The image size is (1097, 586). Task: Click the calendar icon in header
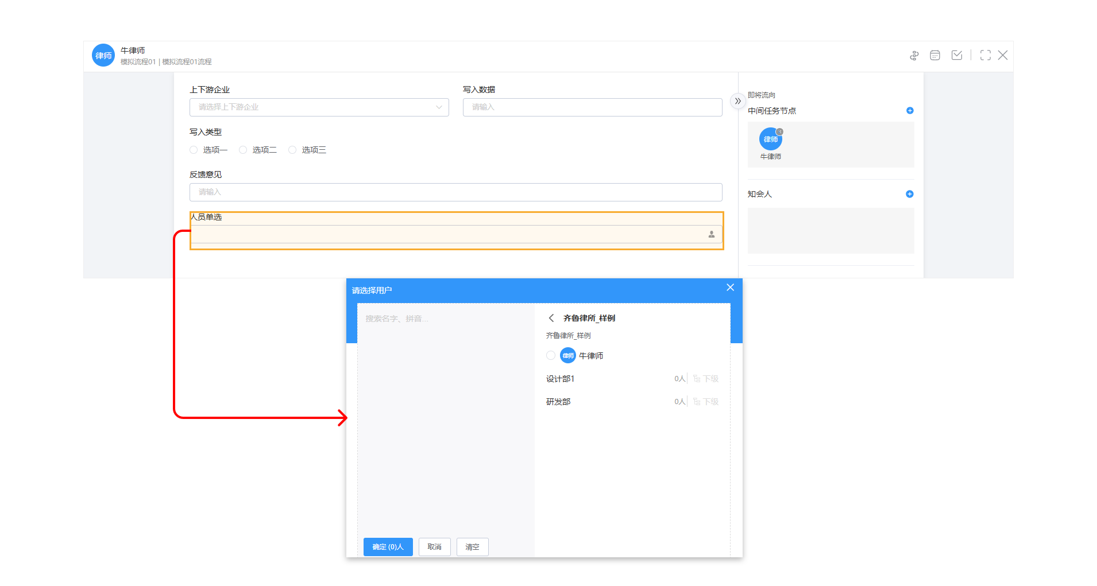(x=935, y=56)
